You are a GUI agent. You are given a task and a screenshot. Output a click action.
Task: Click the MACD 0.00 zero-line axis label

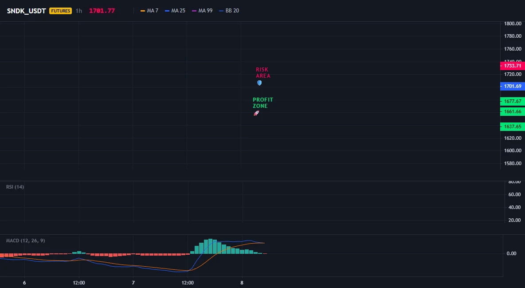tap(511, 253)
